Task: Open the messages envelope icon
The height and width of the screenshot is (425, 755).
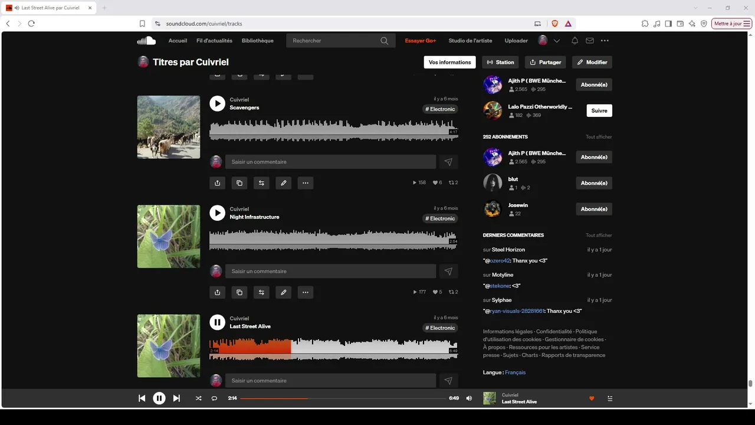Action: point(590,41)
